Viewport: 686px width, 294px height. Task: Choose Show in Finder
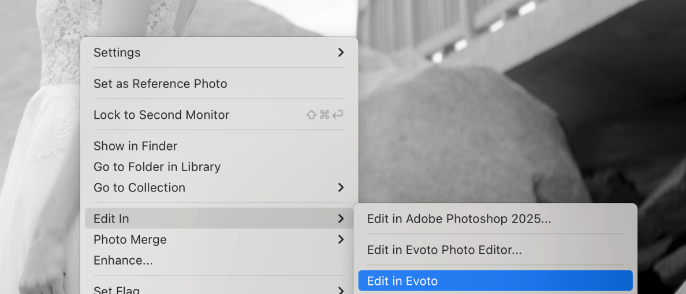219,146
